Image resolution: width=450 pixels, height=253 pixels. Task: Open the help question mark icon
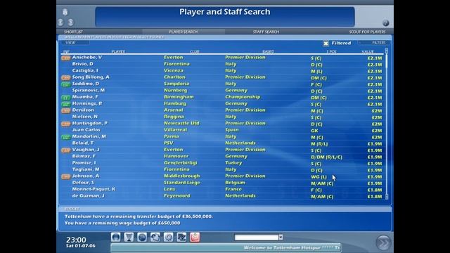[385, 23]
